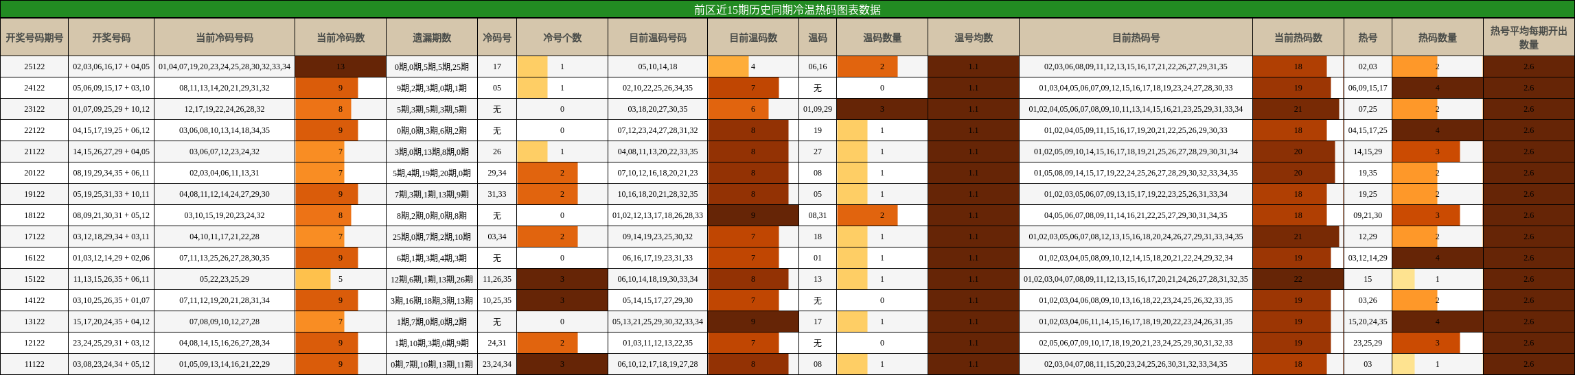Image resolution: width=1575 pixels, height=375 pixels.
Task: Click the 当前冷码号码 column header
Action: click(x=225, y=38)
